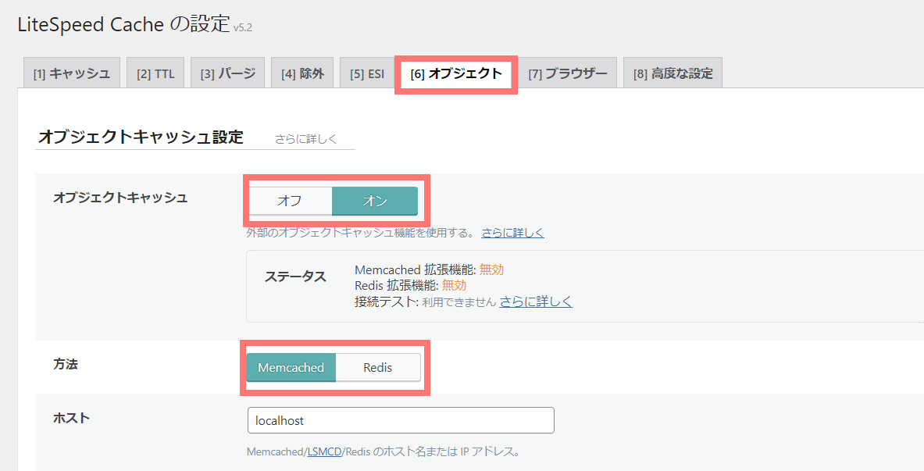
Task: Enable オブジェクトキャッシュ with the オン toggle
Action: point(374,201)
